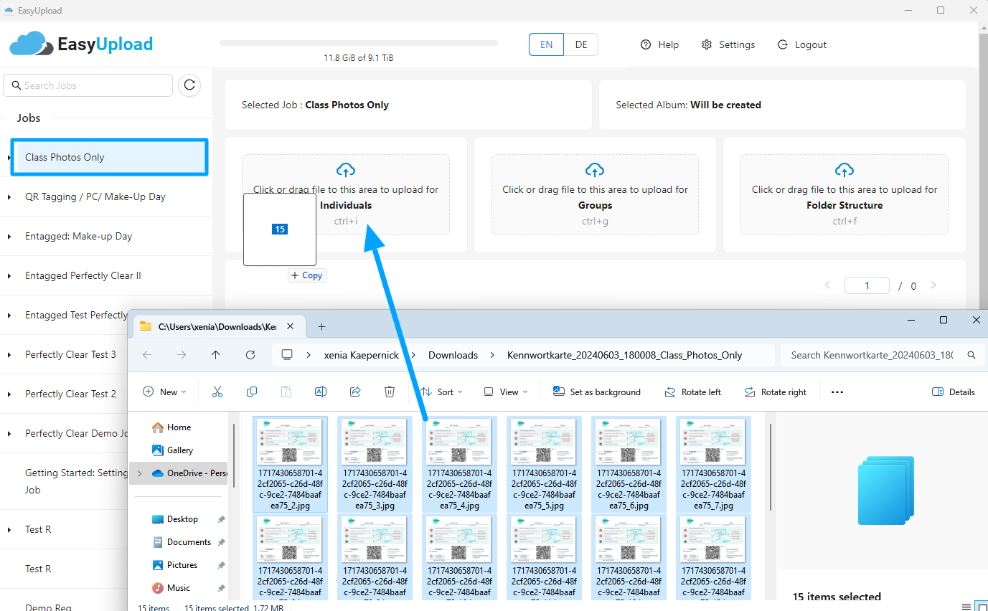Click the Rename icon in Explorer
Screen dimensions: 988x611
pos(321,392)
